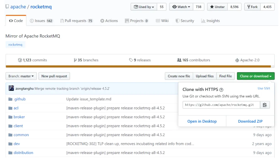View the Apache-2.0 license link
280x159 pixels.
pyautogui.click(x=247, y=60)
